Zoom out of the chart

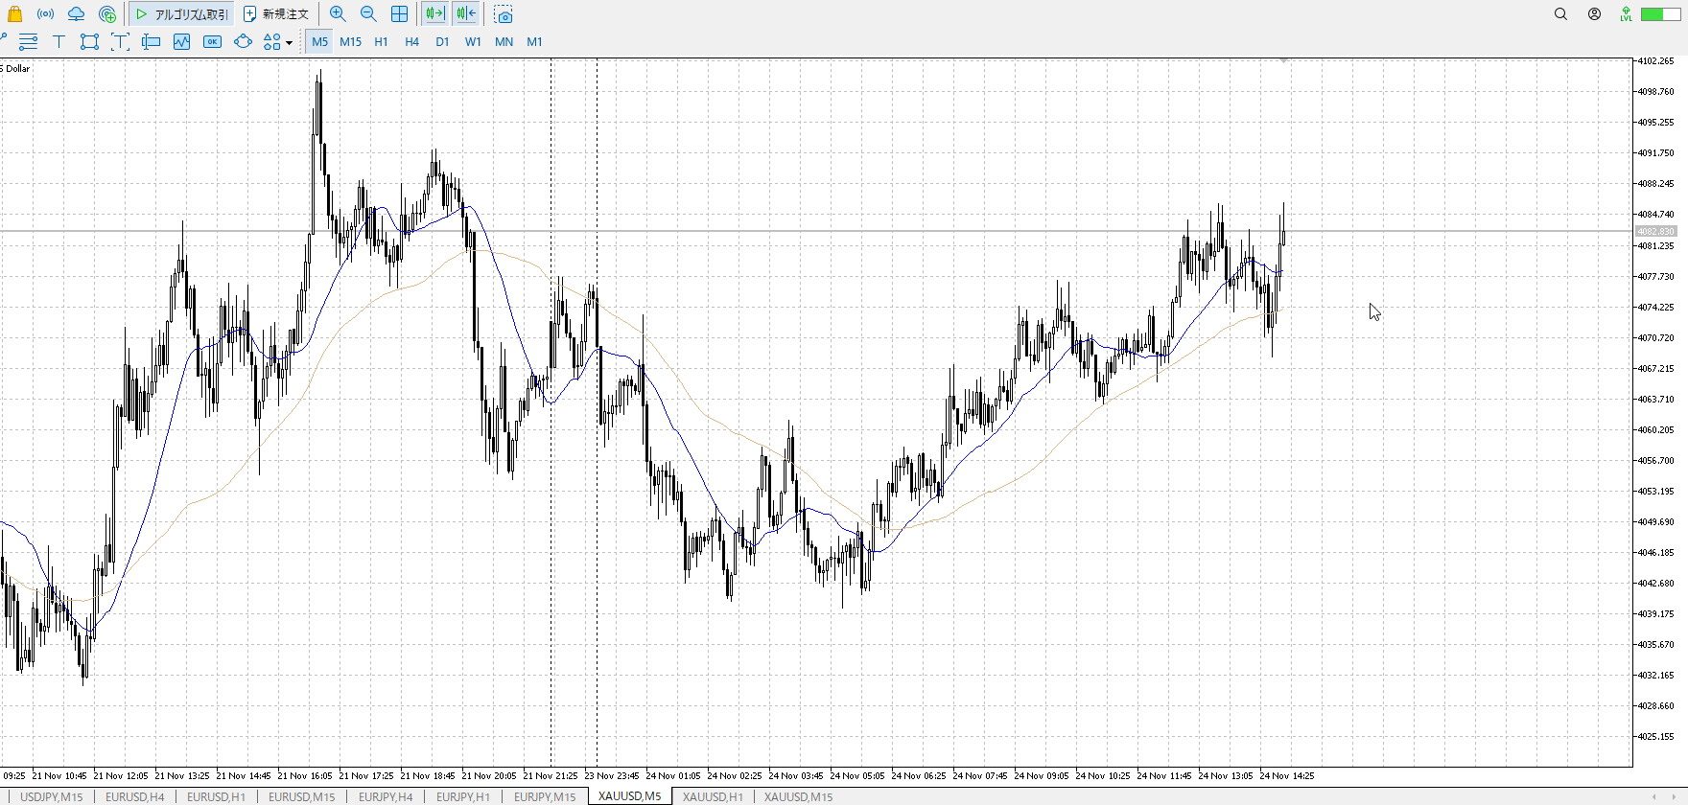(368, 14)
